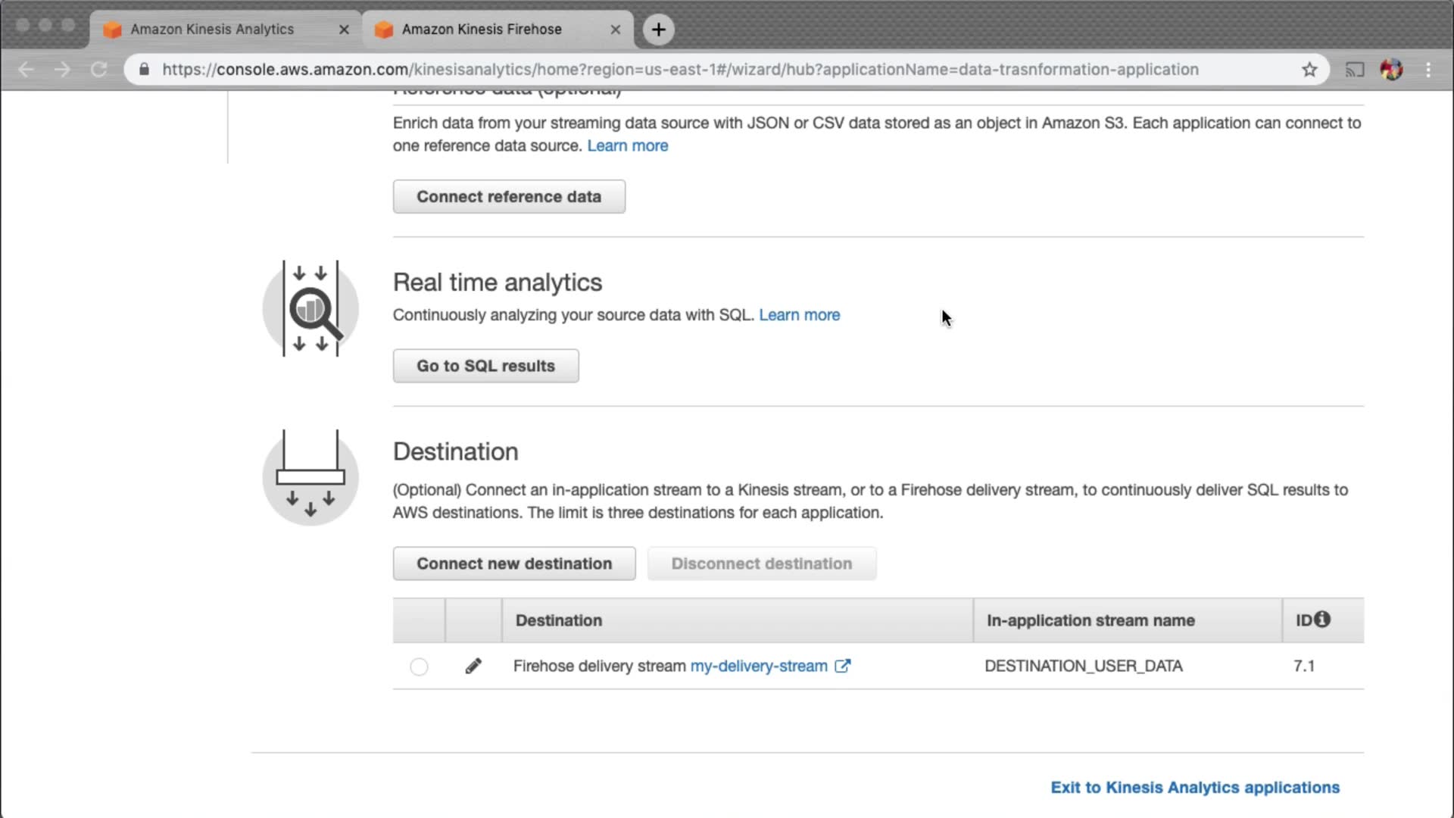Click Exit to Kinesis Analytics applications link
Screen dimensions: 1454x818
[1194, 787]
